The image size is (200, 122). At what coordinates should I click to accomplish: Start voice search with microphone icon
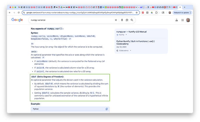[122, 20]
